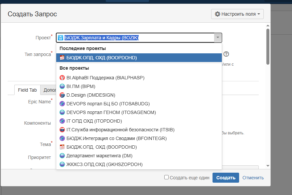292x195 pixels.
Task: Pick Департамент маркетинга (DM) from list
Action: point(139,156)
